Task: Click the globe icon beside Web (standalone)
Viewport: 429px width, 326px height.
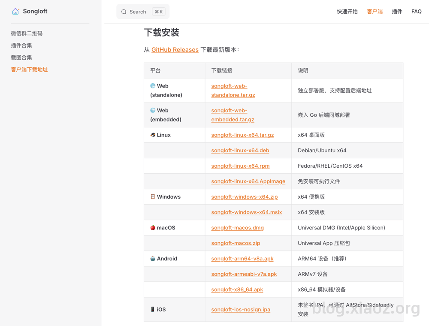Action: 153,86
